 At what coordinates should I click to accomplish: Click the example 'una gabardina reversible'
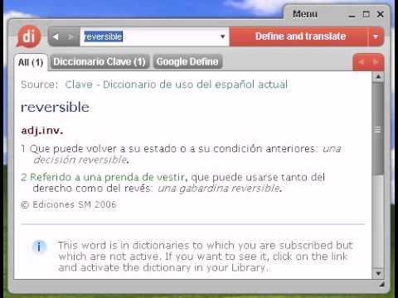click(219, 189)
